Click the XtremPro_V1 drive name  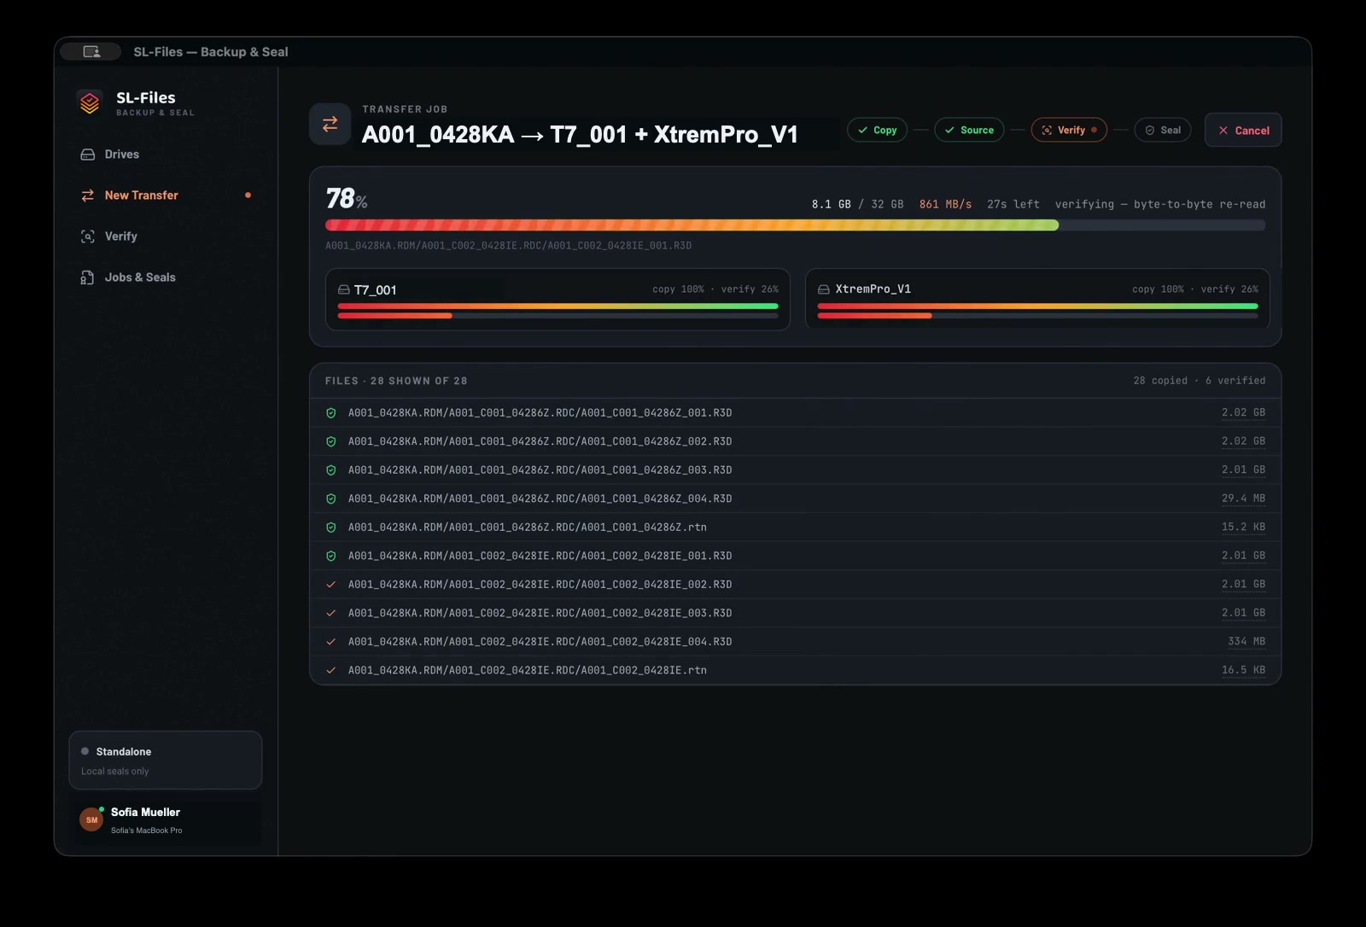873,289
